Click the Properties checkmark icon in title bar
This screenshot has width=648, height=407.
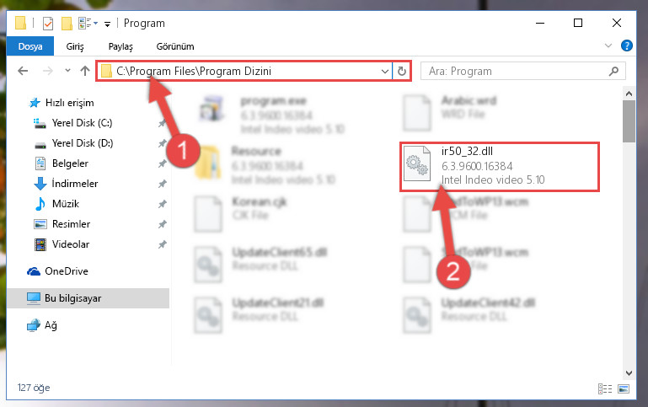tap(48, 24)
